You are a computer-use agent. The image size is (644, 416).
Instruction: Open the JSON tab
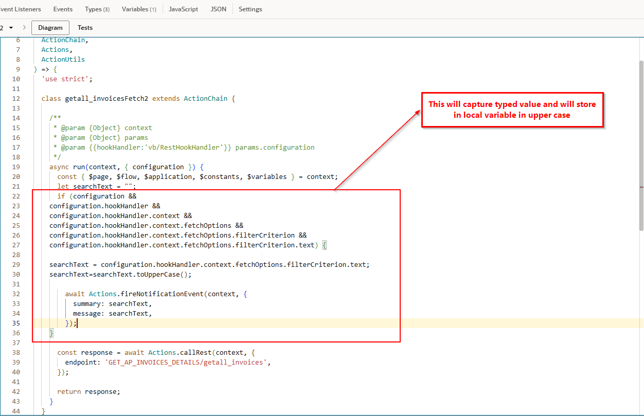point(218,9)
